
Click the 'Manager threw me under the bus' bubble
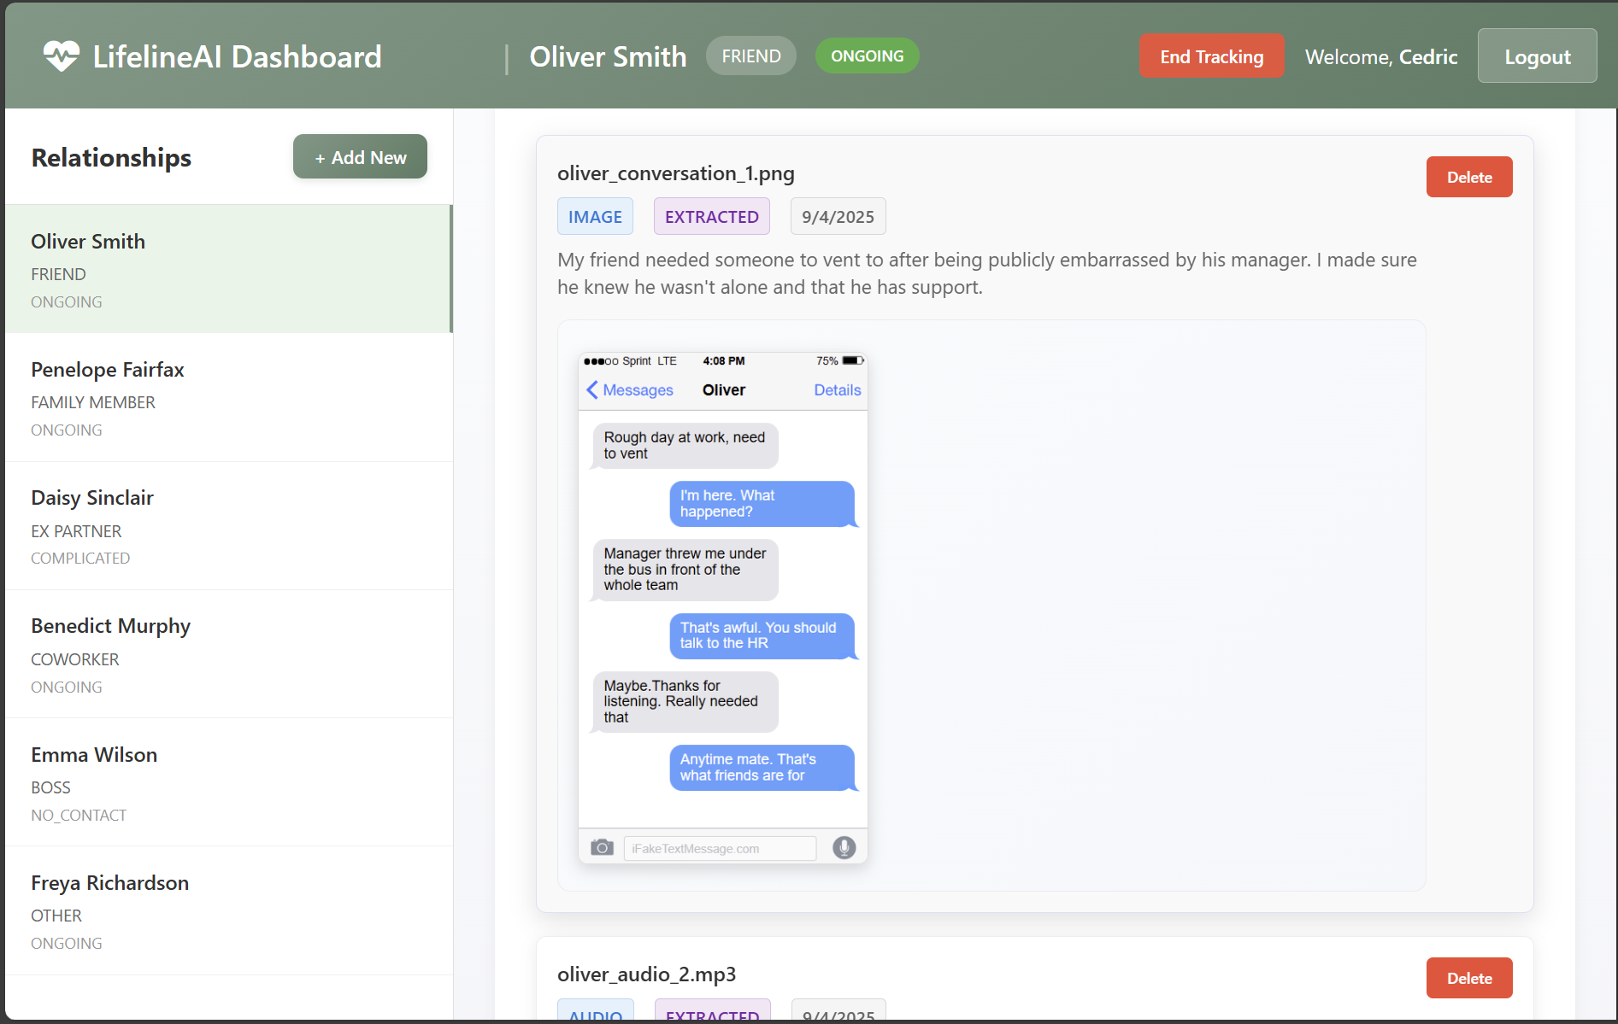click(x=685, y=570)
